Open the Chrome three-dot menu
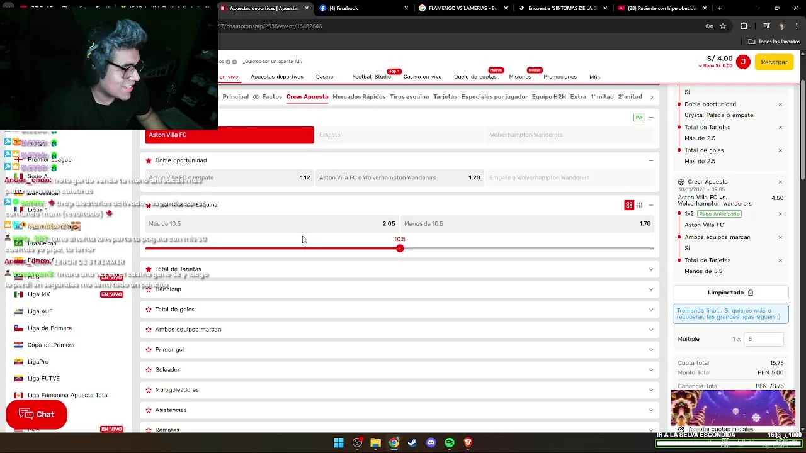Viewport: 806px width, 453px height. point(797,26)
